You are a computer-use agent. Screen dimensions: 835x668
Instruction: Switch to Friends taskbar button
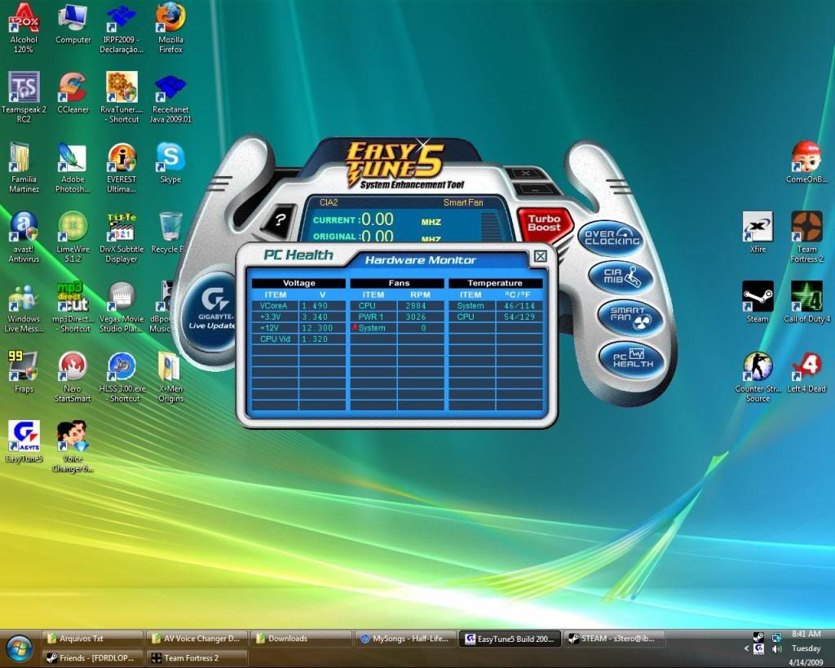(93, 658)
